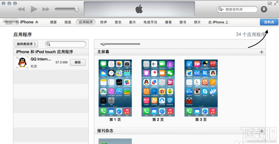The height and width of the screenshot is (144, 279).
Task: Click the search library field
Action: click(237, 9)
